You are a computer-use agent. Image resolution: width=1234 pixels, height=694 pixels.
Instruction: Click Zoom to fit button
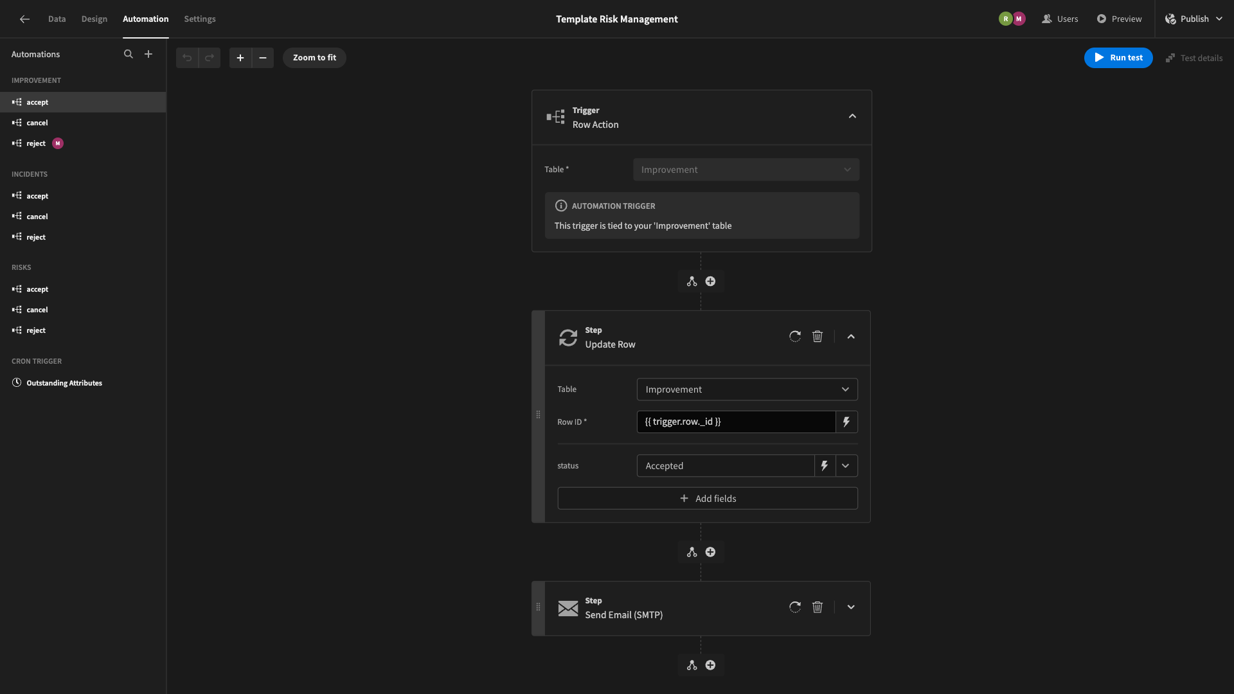[x=314, y=58]
